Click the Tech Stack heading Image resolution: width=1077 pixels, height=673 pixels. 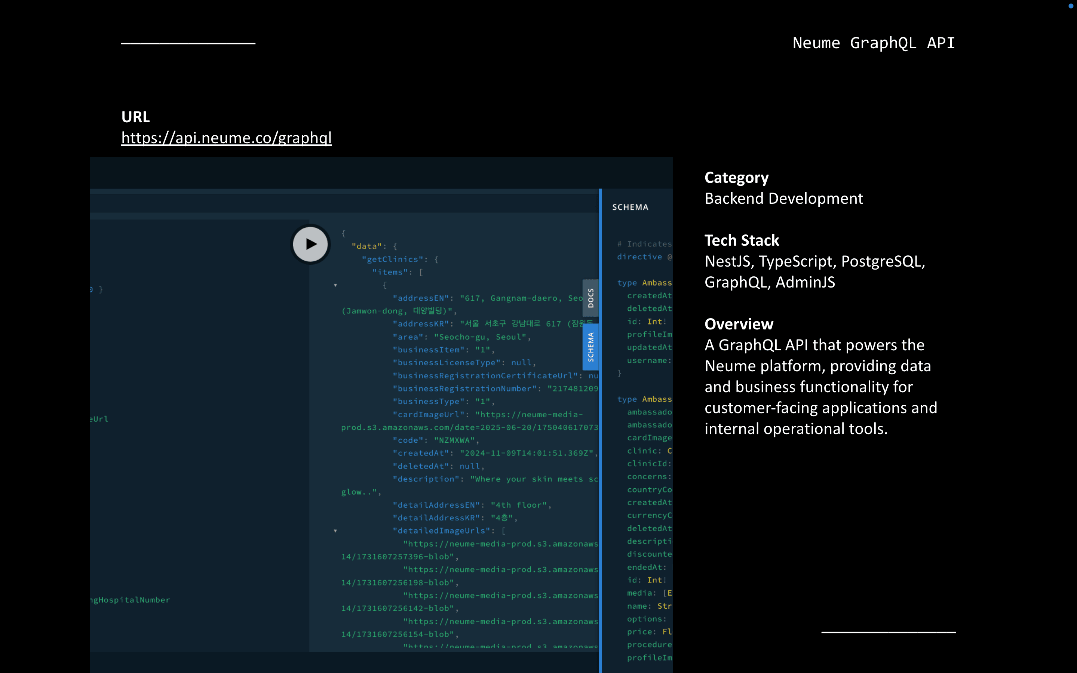(x=742, y=240)
